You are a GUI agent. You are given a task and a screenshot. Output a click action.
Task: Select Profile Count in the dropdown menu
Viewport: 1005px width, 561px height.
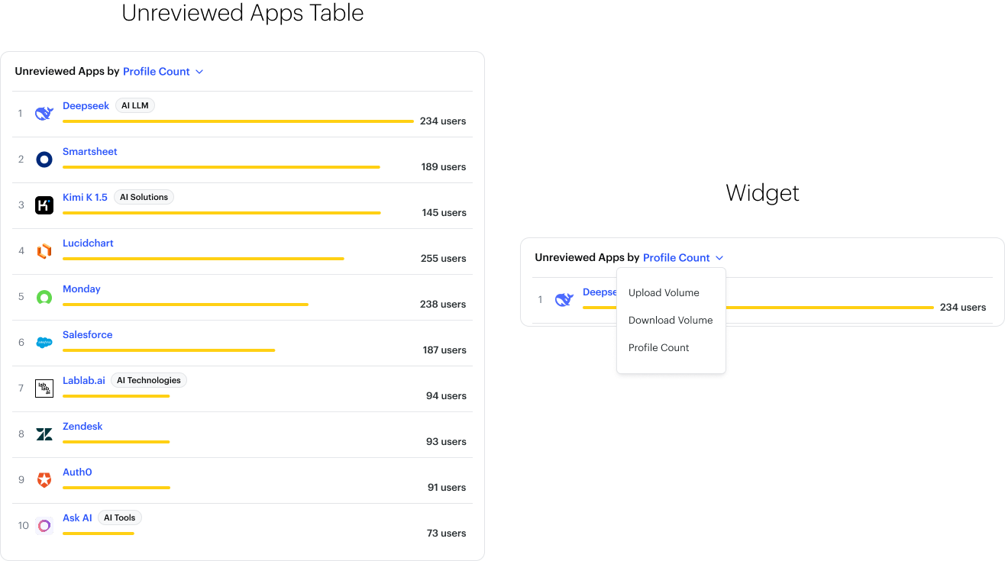(x=658, y=348)
